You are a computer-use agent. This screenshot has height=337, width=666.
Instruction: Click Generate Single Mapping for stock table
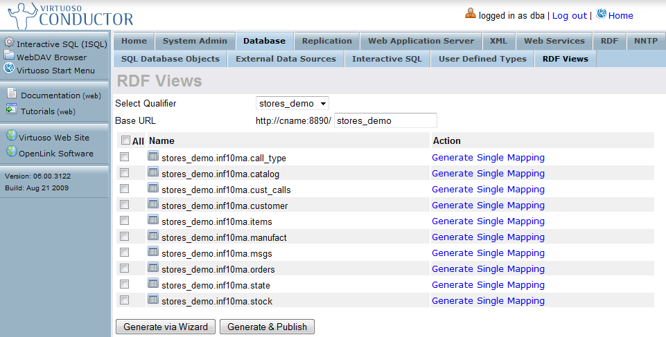pos(488,300)
